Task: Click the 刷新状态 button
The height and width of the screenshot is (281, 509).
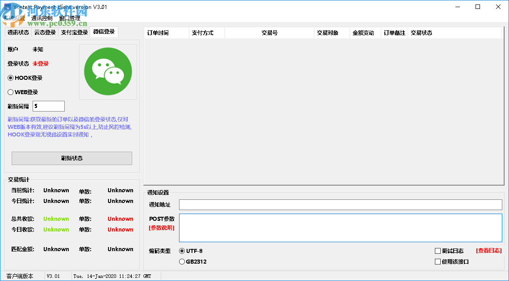Action: coord(71,158)
